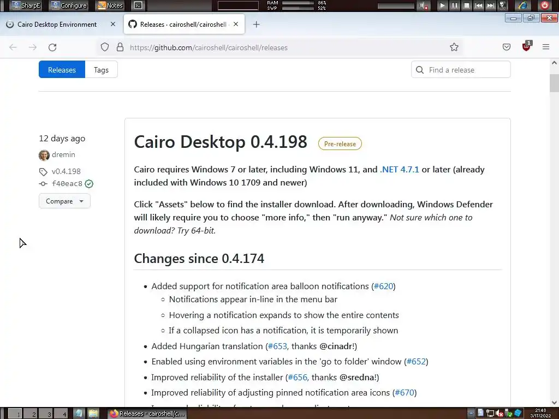The height and width of the screenshot is (419, 559).
Task: Show verified commit signature badge
Action: tap(89, 184)
